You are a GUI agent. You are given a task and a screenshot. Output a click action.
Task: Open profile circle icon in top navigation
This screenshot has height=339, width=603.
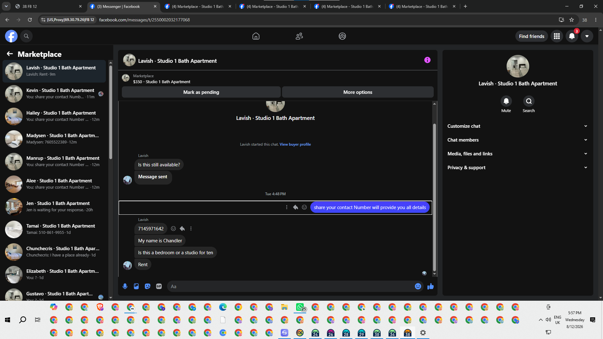click(342, 36)
